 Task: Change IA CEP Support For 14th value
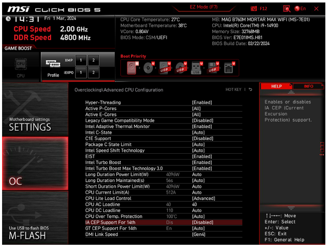coord(203,222)
